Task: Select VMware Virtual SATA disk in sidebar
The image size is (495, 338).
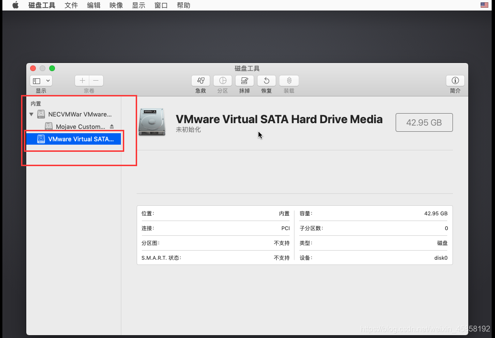Action: pyautogui.click(x=74, y=139)
